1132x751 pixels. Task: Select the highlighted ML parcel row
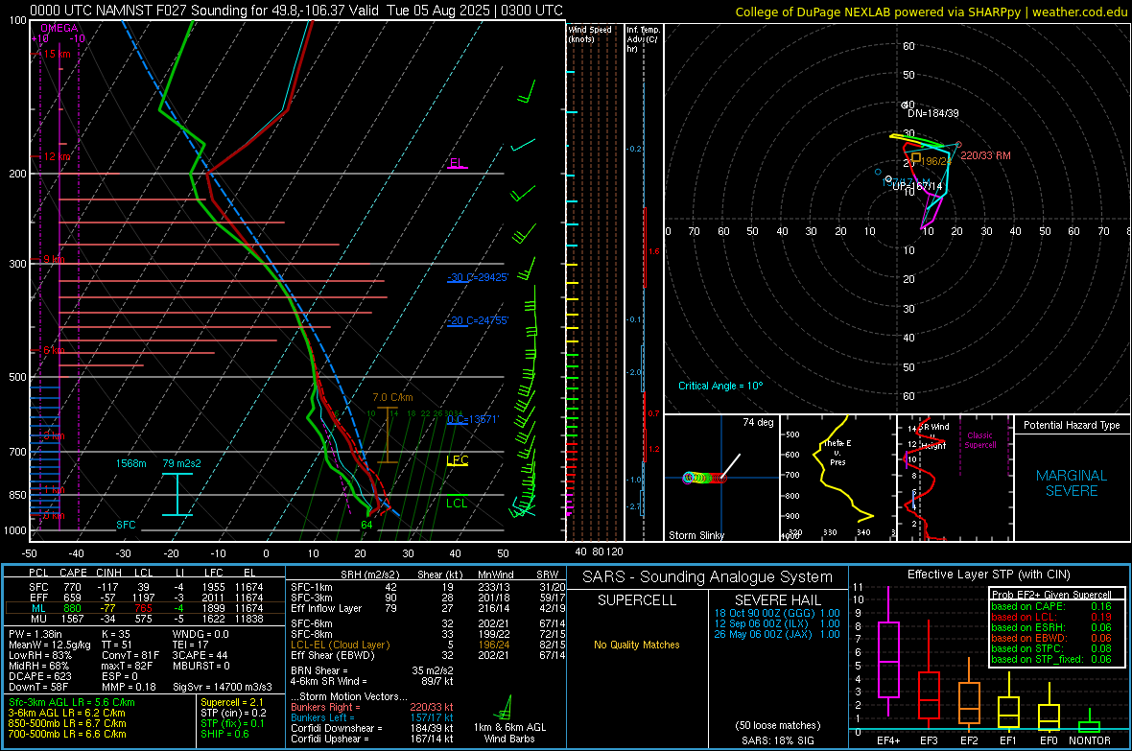click(146, 609)
